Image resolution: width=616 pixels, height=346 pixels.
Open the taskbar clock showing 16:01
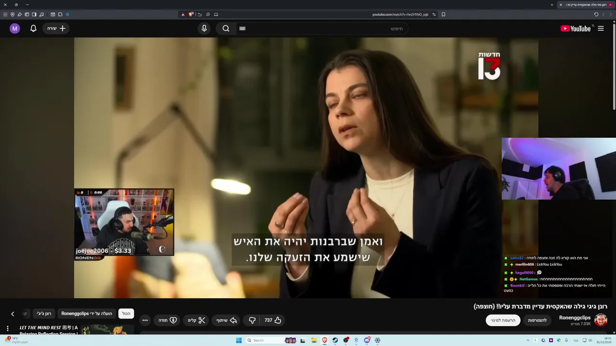click(x=604, y=340)
